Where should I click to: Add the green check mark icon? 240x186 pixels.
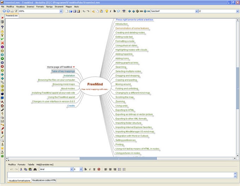pos(2,39)
